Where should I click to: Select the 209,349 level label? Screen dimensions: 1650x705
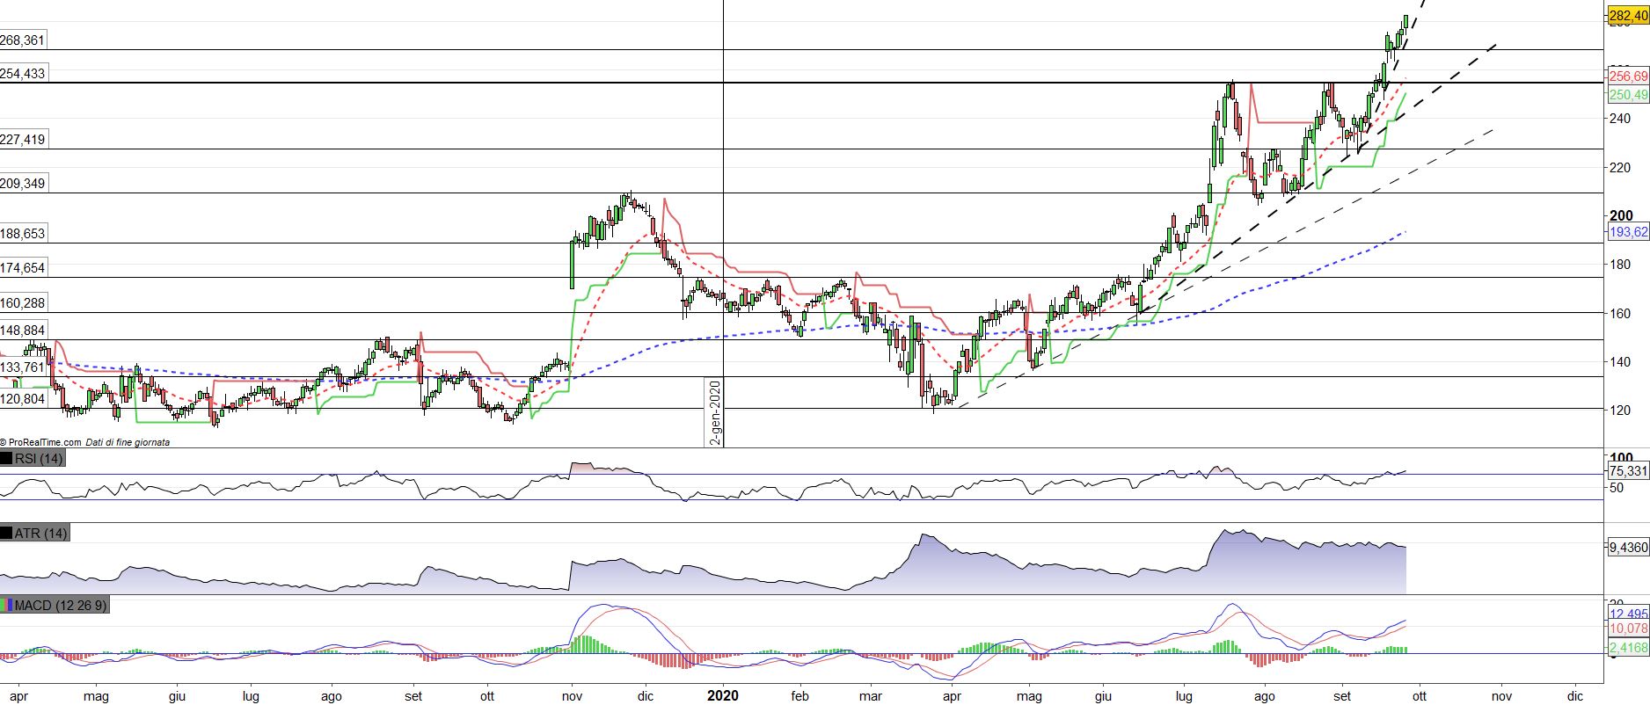(23, 184)
